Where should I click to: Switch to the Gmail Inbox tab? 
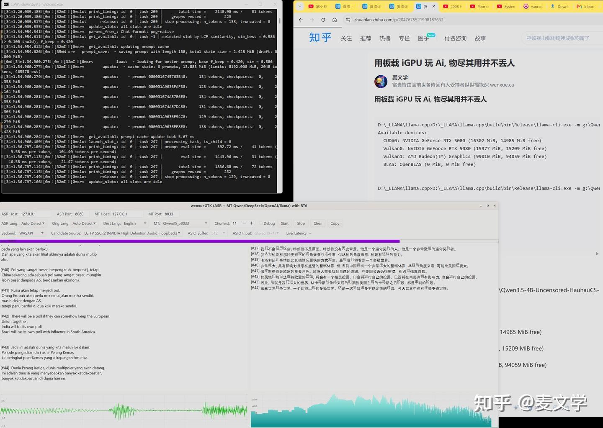click(x=586, y=6)
